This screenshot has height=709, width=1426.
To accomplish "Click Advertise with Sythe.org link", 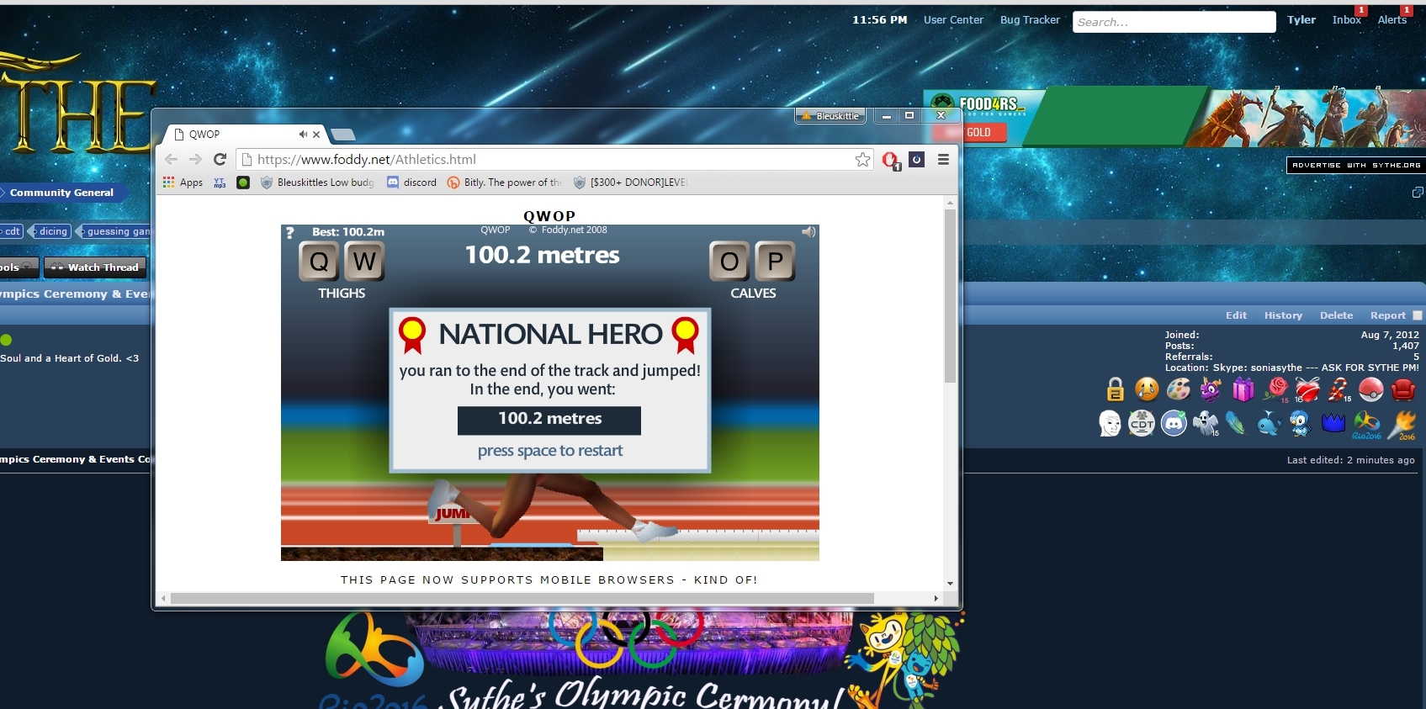I will click(1356, 166).
